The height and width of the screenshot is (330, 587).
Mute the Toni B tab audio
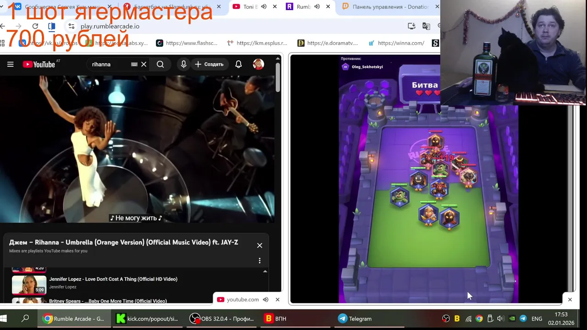264,7
